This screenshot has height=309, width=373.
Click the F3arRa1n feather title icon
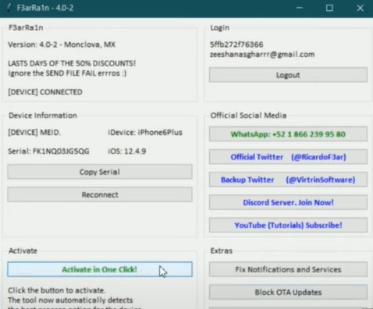pos(9,8)
